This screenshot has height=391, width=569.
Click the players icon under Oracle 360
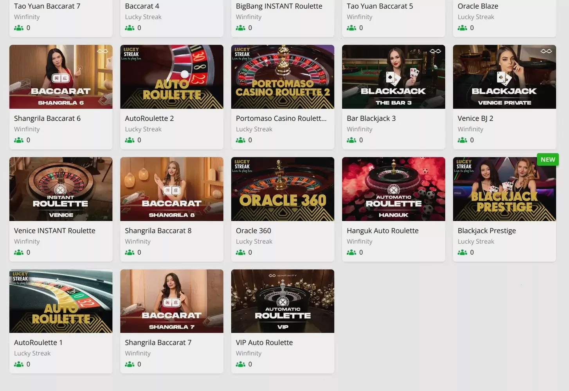[241, 252]
